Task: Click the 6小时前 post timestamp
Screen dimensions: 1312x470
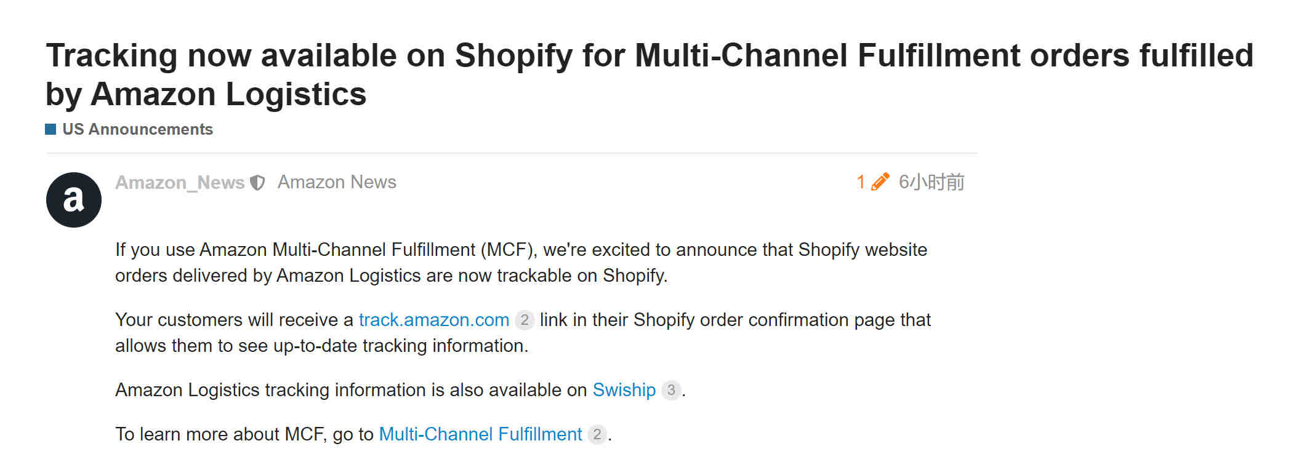Action: coord(932,182)
